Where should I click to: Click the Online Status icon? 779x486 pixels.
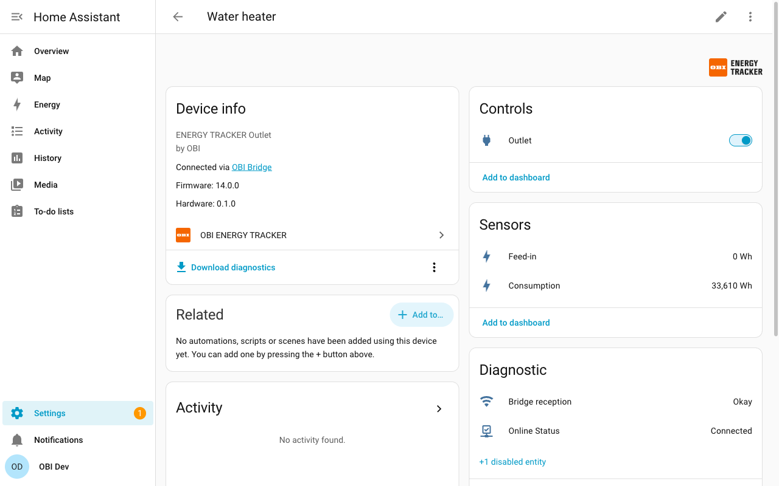coord(486,431)
